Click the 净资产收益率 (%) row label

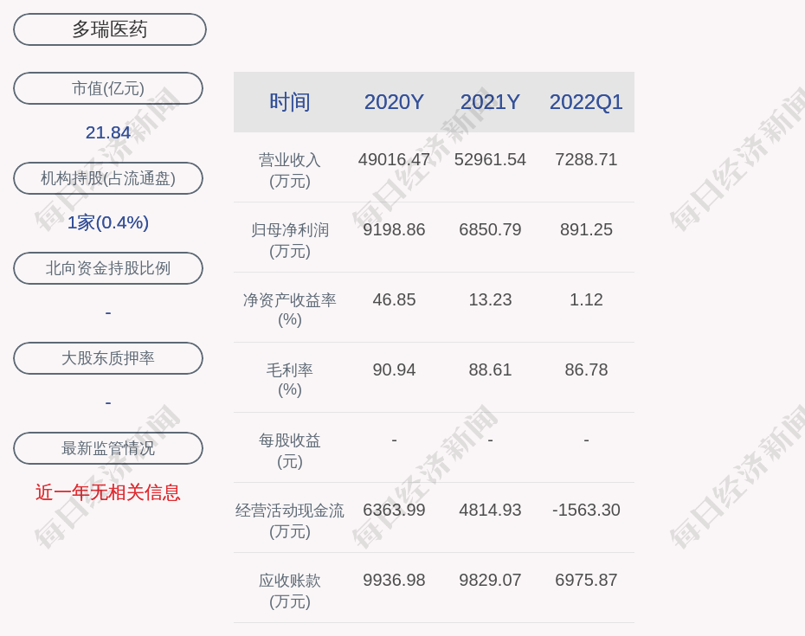tap(290, 310)
